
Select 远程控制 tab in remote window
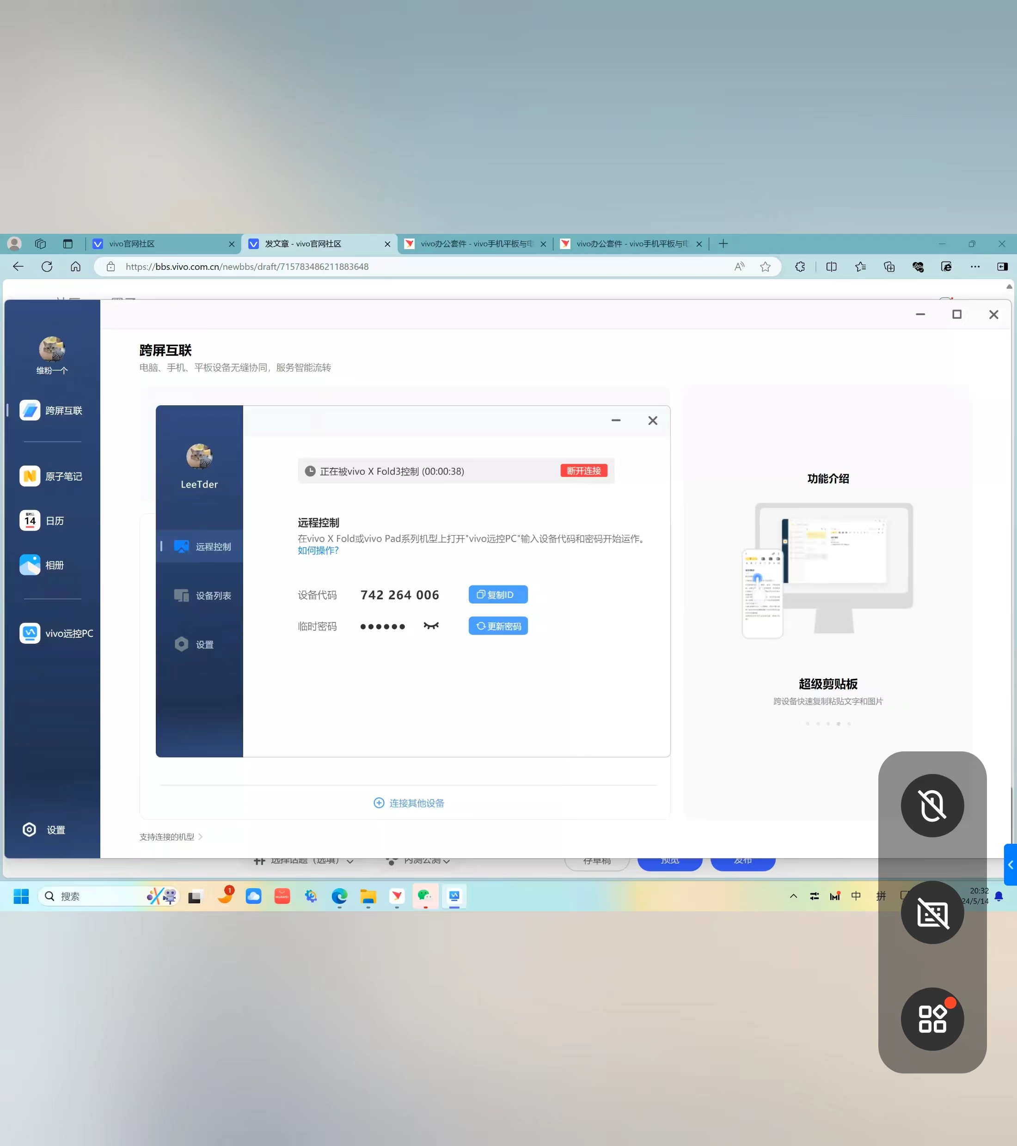coord(200,546)
